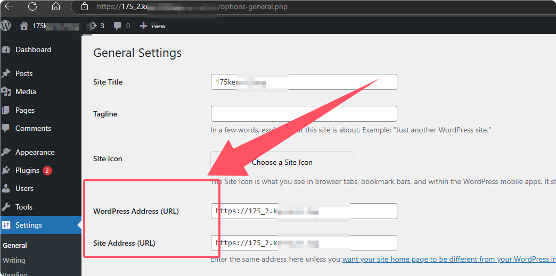Click the Settings sliders icon

tap(6, 225)
